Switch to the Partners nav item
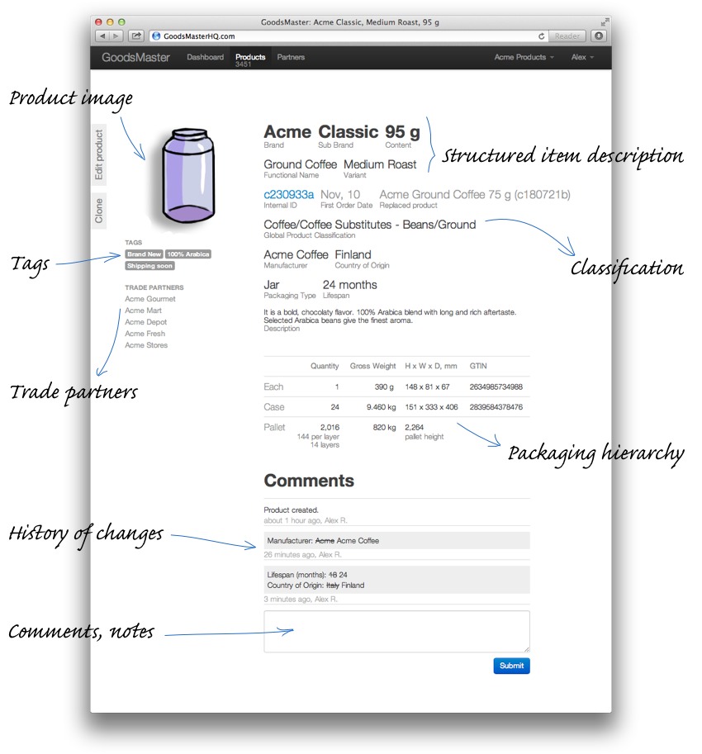This screenshot has width=702, height=754. 291,58
